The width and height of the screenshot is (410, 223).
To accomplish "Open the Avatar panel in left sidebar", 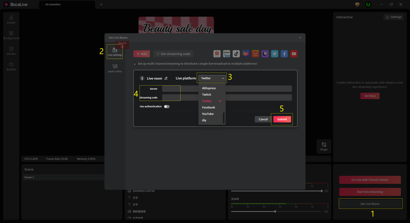I will coord(11,20).
